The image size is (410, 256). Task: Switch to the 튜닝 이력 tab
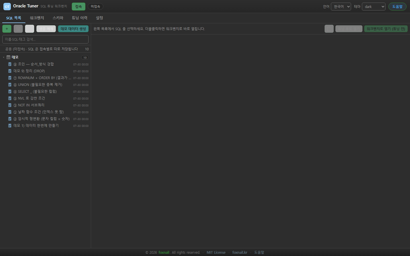79,18
